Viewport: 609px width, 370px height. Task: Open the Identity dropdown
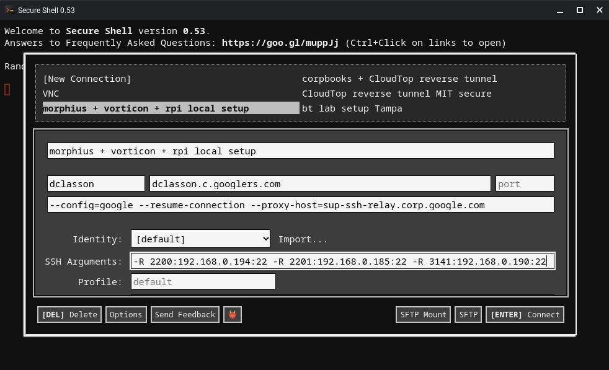coord(200,239)
